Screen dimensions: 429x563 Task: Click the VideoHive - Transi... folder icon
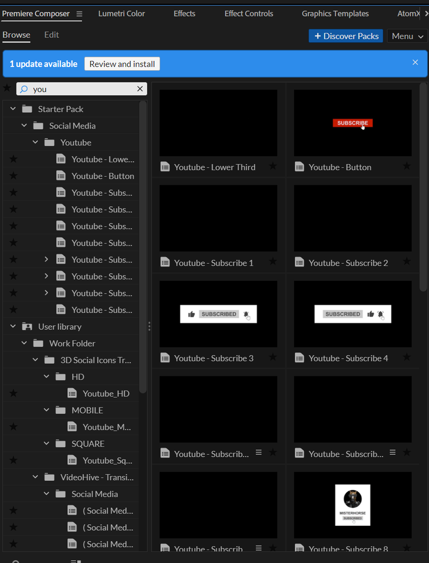(49, 477)
